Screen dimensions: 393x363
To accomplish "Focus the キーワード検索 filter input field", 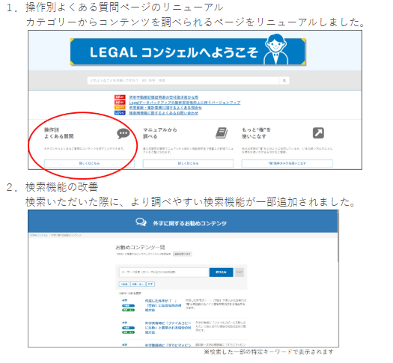I will (164, 272).
